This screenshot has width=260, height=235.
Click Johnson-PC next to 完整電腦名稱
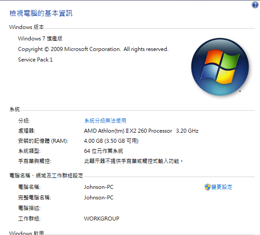99,198
